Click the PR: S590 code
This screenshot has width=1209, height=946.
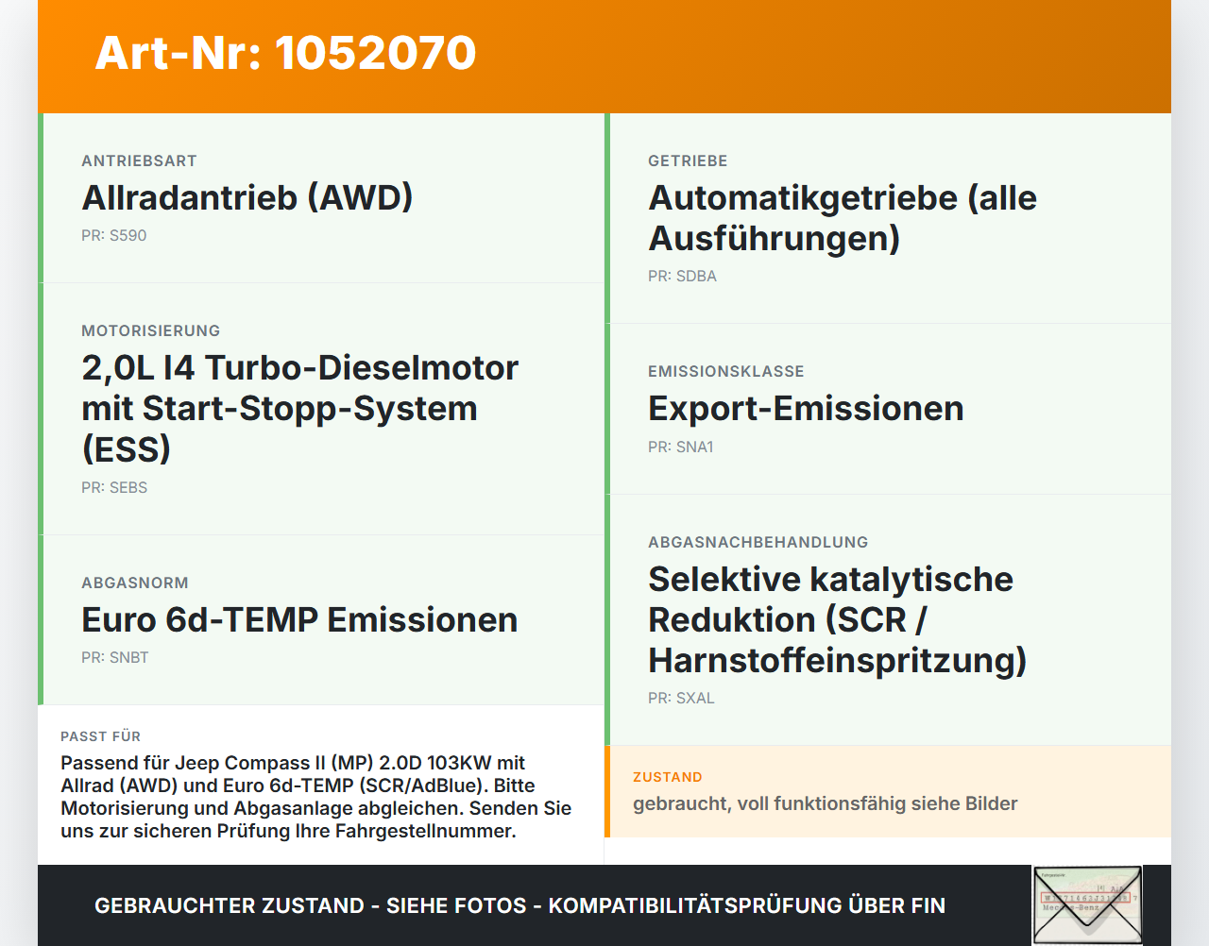(114, 235)
